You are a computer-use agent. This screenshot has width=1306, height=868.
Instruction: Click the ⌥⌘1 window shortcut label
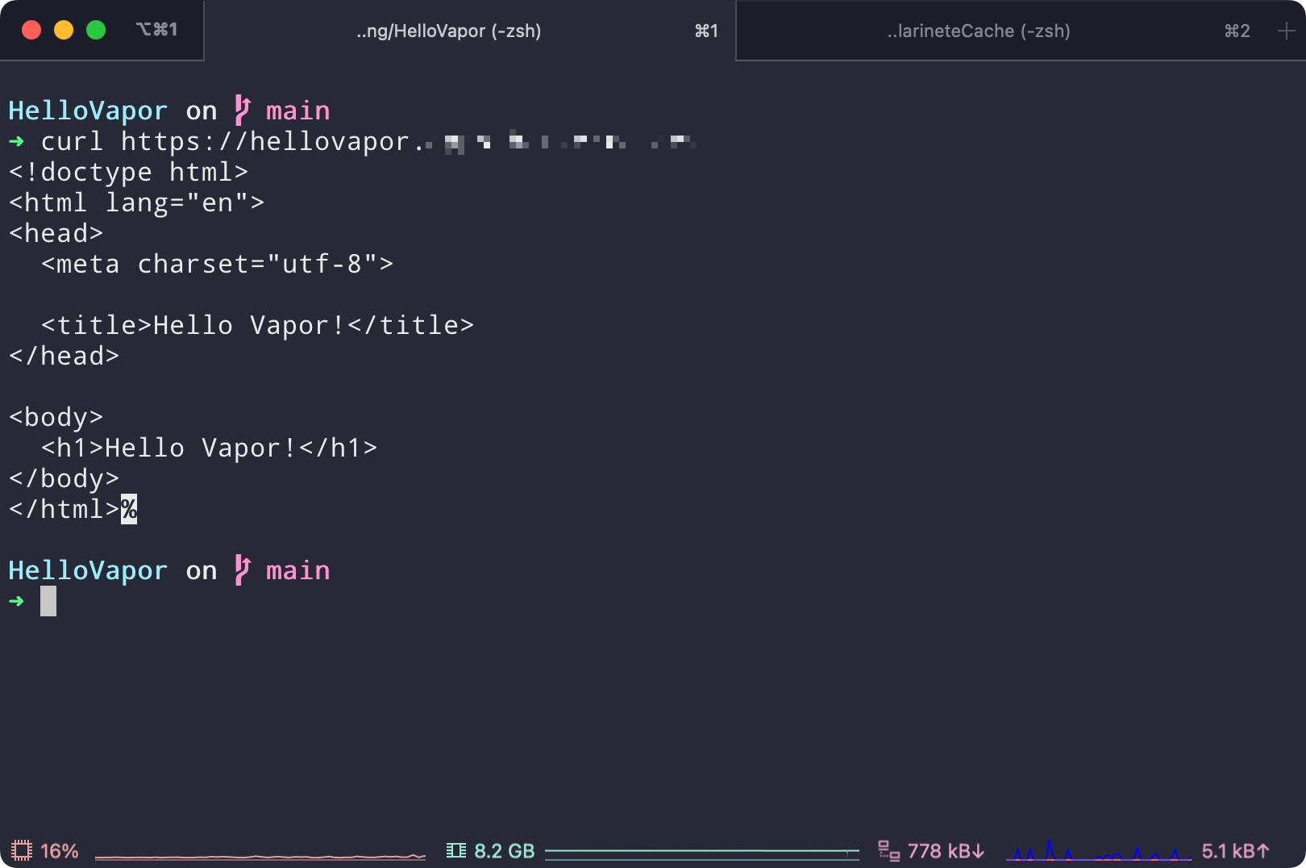156,30
